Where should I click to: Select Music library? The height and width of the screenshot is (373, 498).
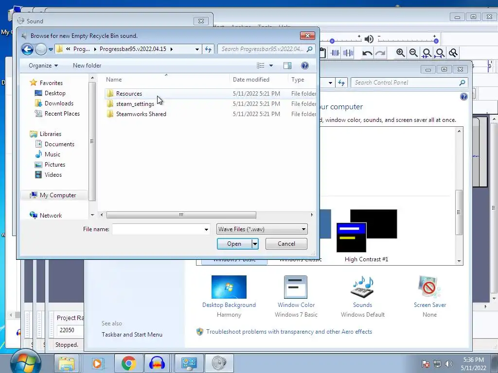53,154
